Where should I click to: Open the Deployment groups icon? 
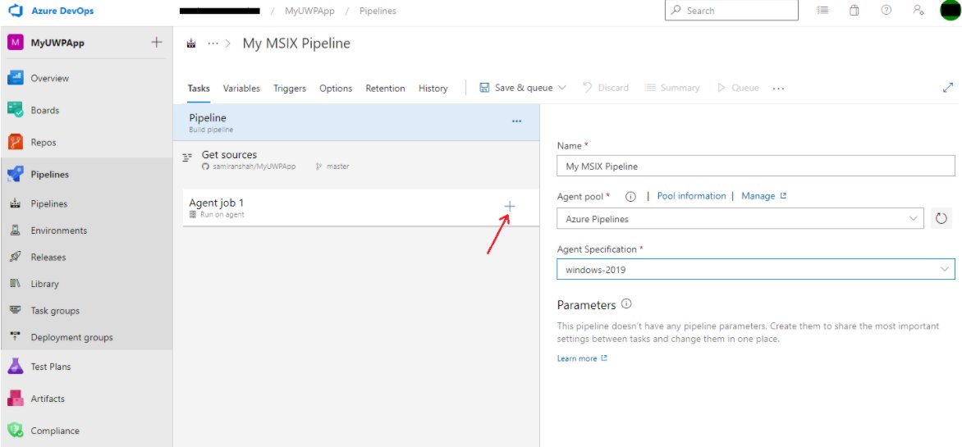(16, 337)
